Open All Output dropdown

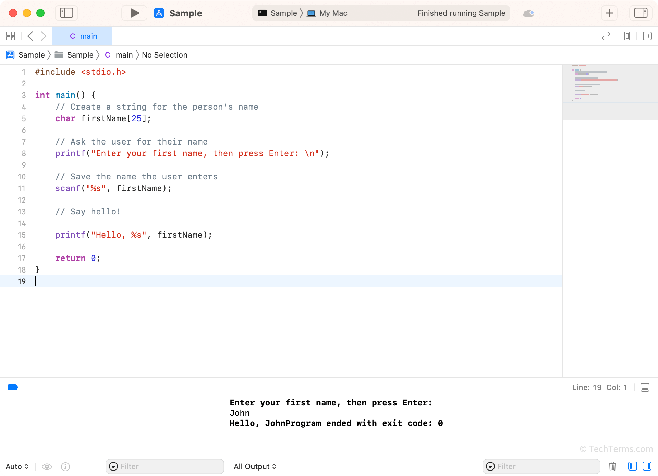255,466
